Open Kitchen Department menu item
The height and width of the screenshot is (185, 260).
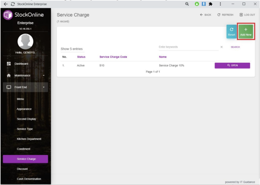coord(29,139)
